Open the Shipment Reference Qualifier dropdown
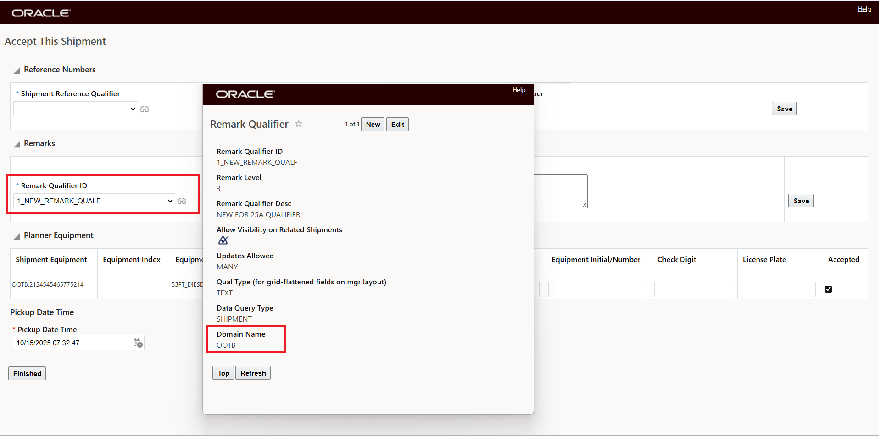 click(76, 109)
